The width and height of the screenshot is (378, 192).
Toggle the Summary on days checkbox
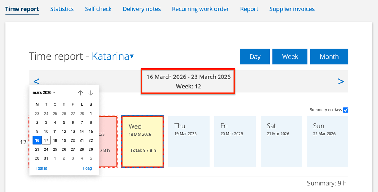pos(346,110)
